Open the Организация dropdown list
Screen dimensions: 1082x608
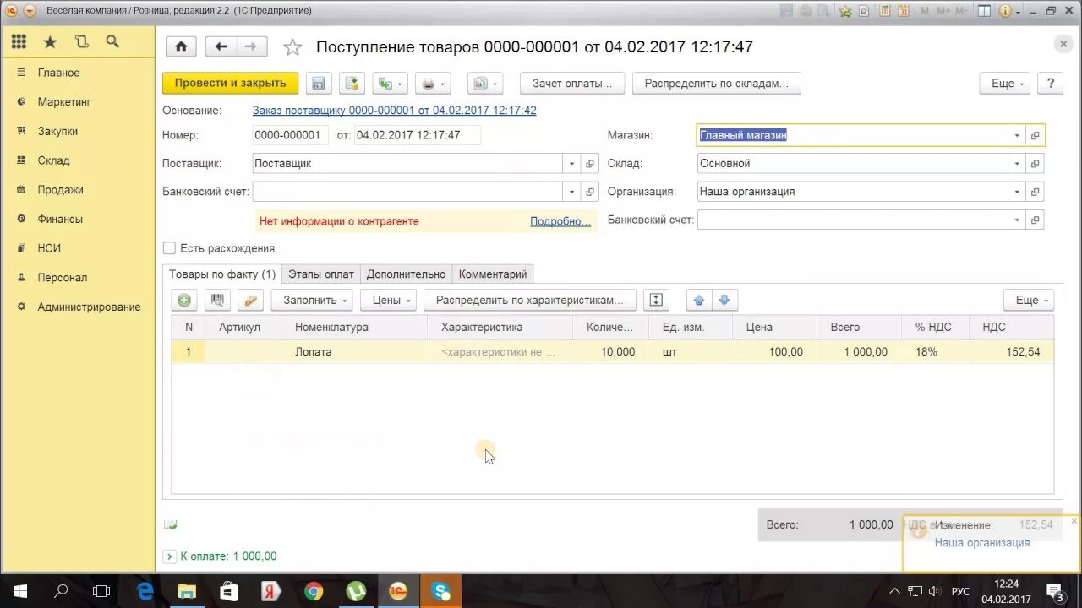tap(1016, 192)
